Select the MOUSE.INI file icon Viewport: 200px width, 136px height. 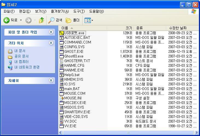click(x=62, y=98)
